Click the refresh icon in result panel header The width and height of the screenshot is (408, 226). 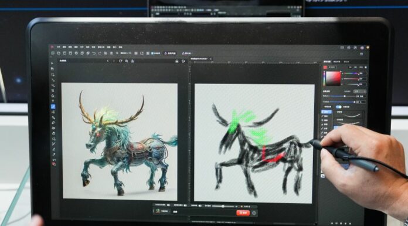[x=121, y=60]
